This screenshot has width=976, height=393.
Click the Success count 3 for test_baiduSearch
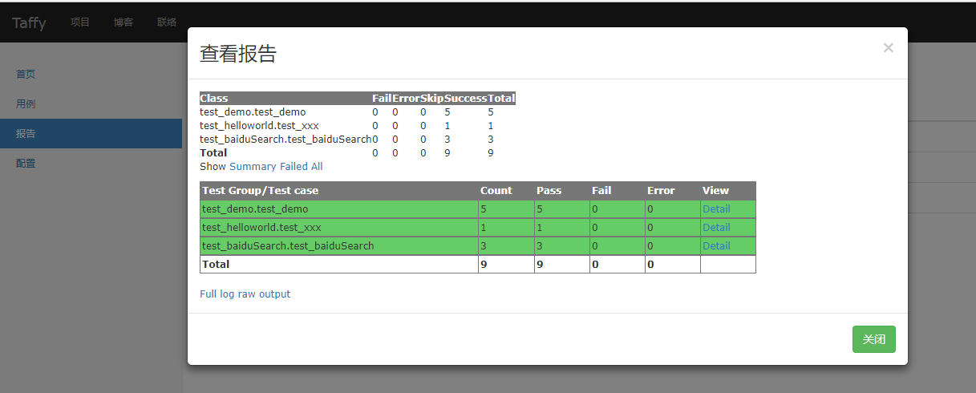[448, 140]
